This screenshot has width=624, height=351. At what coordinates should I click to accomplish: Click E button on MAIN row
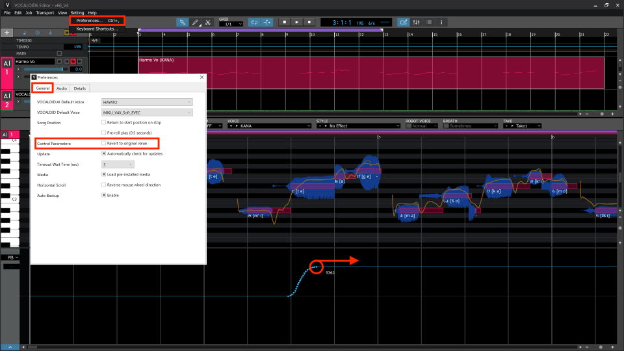click(x=59, y=53)
